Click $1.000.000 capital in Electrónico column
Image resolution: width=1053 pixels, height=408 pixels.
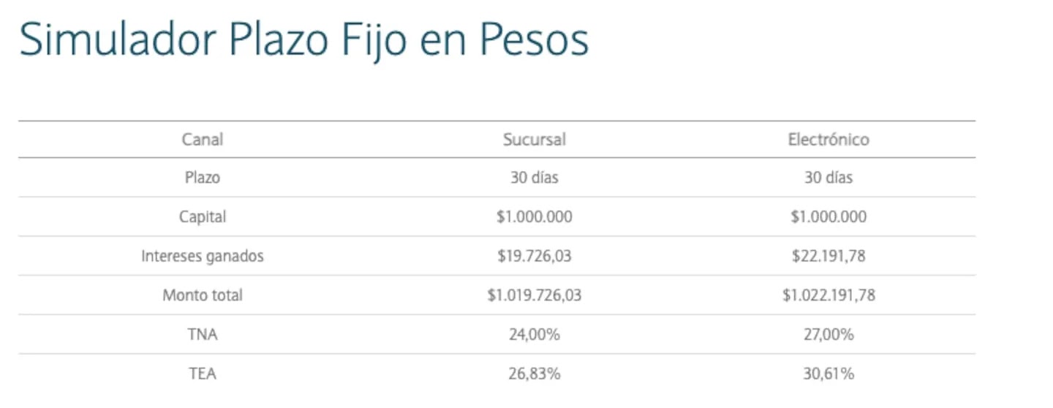click(x=829, y=217)
